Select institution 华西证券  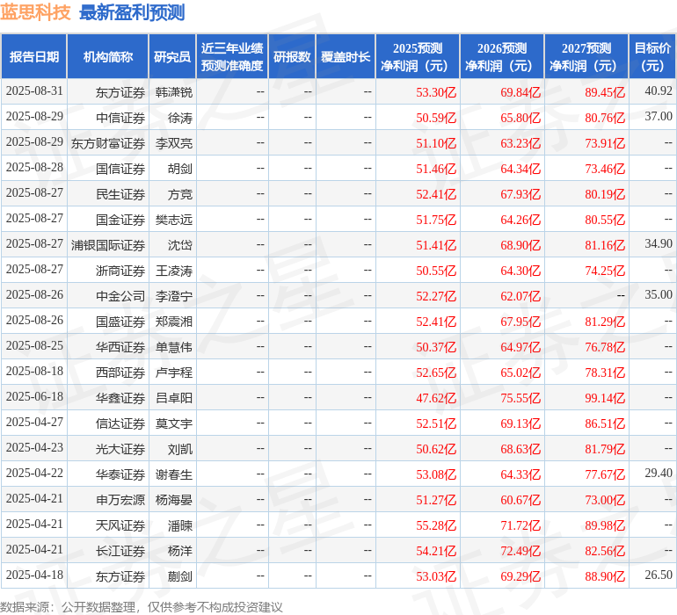[120, 347]
